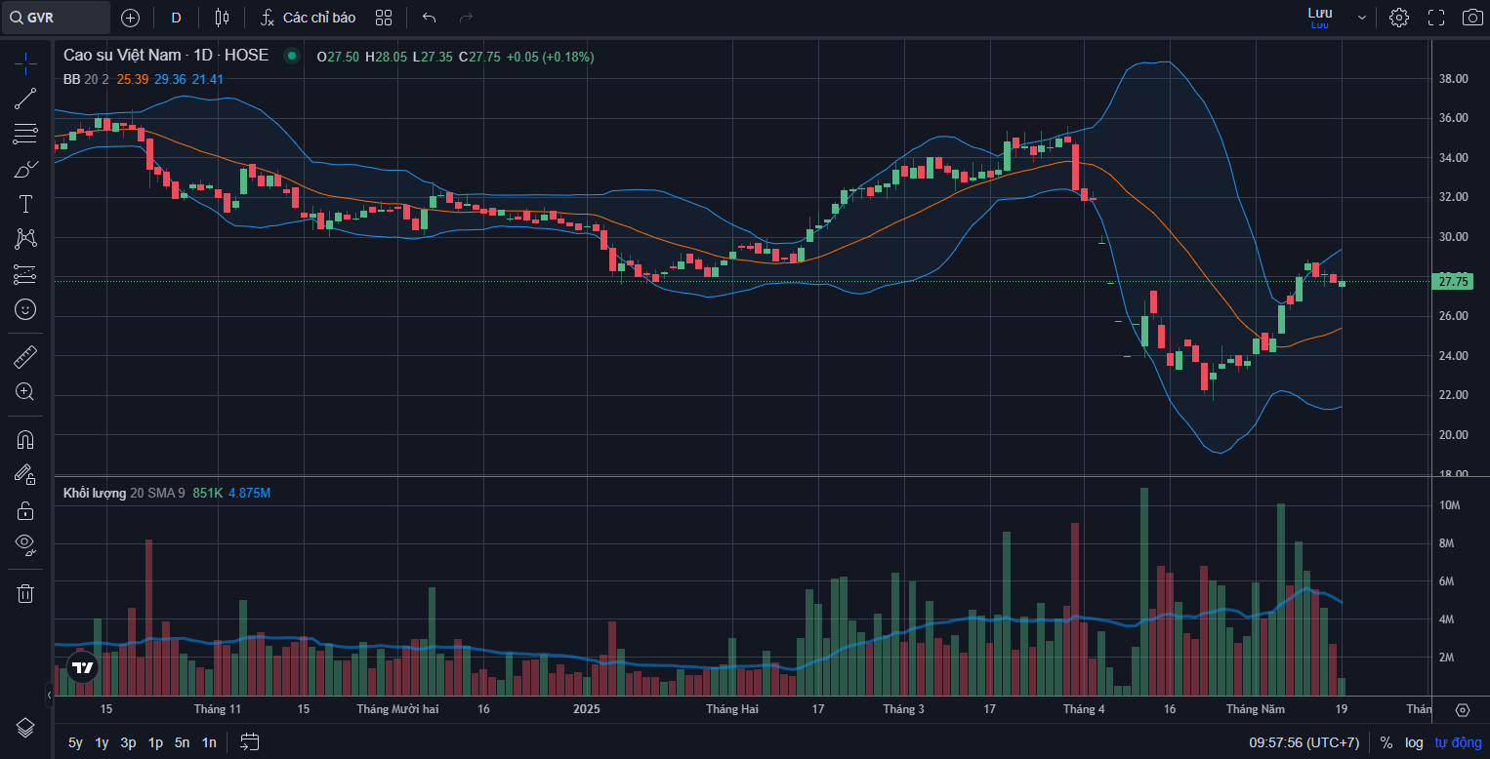Image resolution: width=1490 pixels, height=759 pixels.
Task: Open the object tree layers panel
Action: click(x=25, y=728)
